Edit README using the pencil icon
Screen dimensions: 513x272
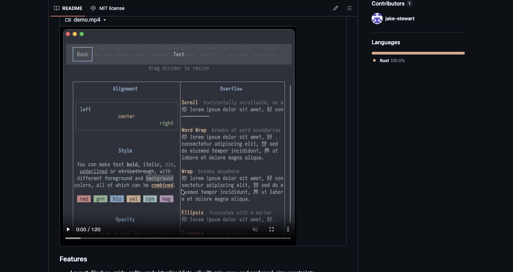point(335,8)
